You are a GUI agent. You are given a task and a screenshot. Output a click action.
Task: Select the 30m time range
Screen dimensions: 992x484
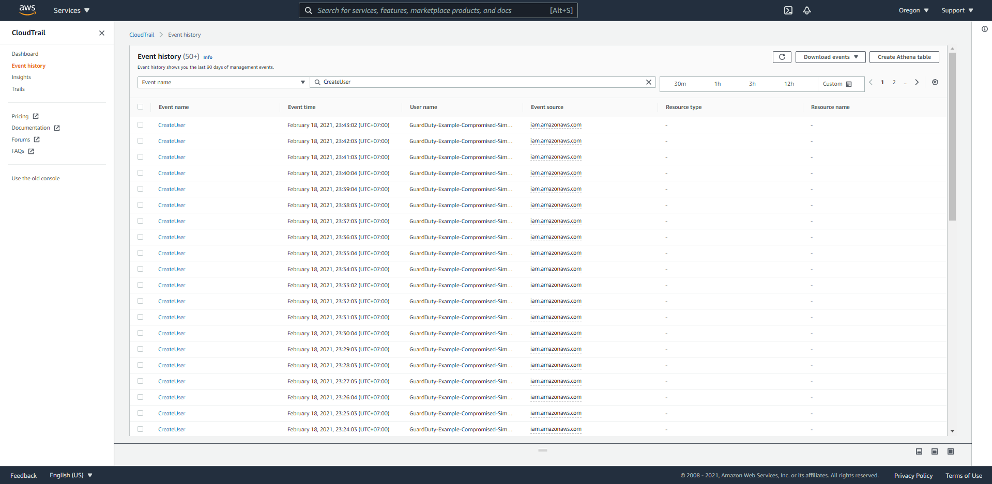pyautogui.click(x=680, y=84)
